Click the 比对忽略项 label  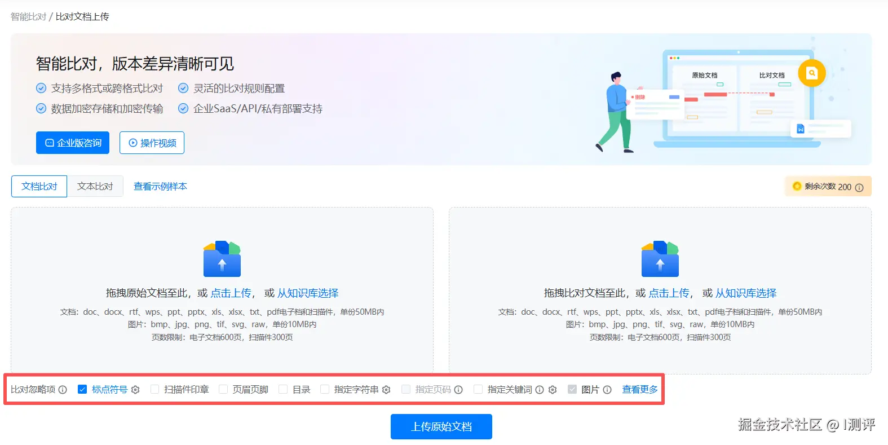coord(33,390)
